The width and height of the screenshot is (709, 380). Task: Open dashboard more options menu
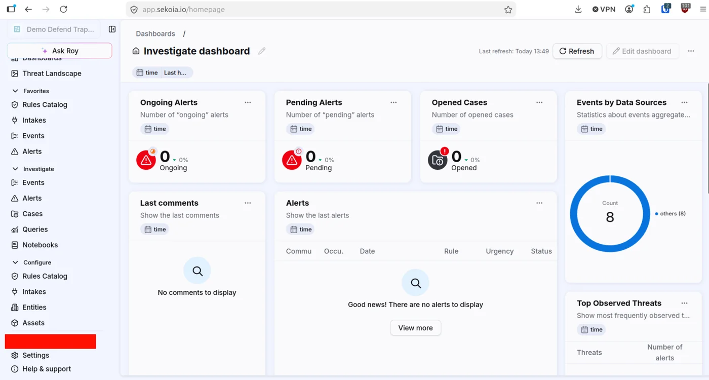pos(691,51)
